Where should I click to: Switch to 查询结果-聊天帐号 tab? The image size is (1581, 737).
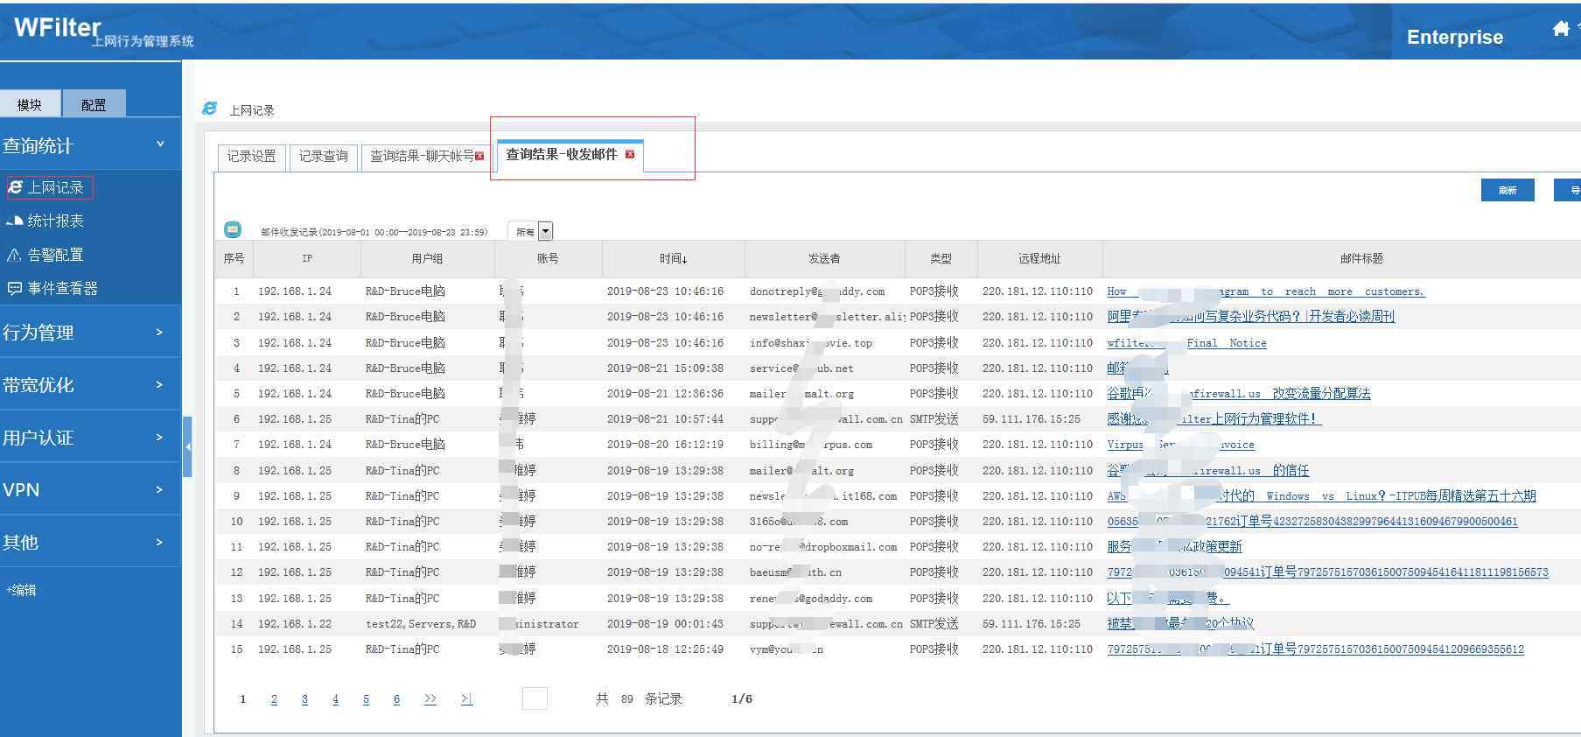tap(422, 156)
